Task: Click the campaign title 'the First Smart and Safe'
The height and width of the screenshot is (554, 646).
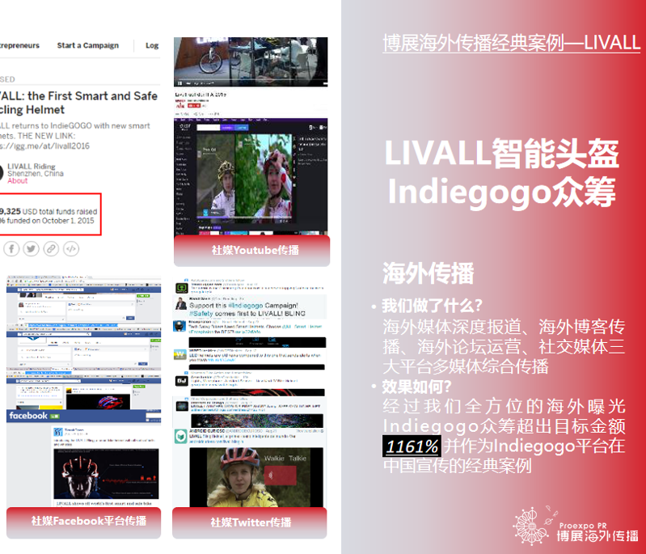Action: click(93, 96)
